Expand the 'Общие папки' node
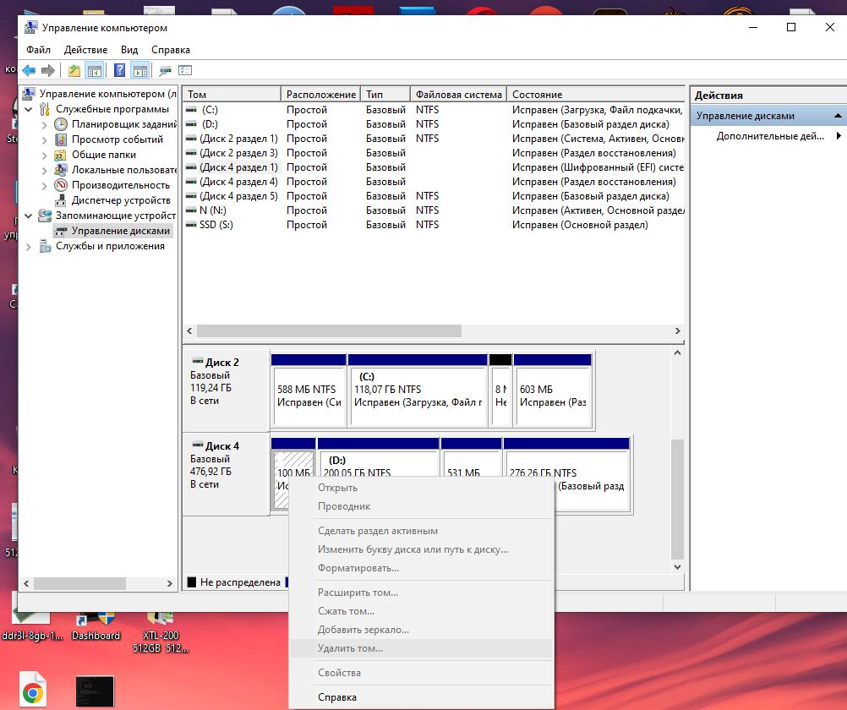The height and width of the screenshot is (710, 847). pos(44,155)
